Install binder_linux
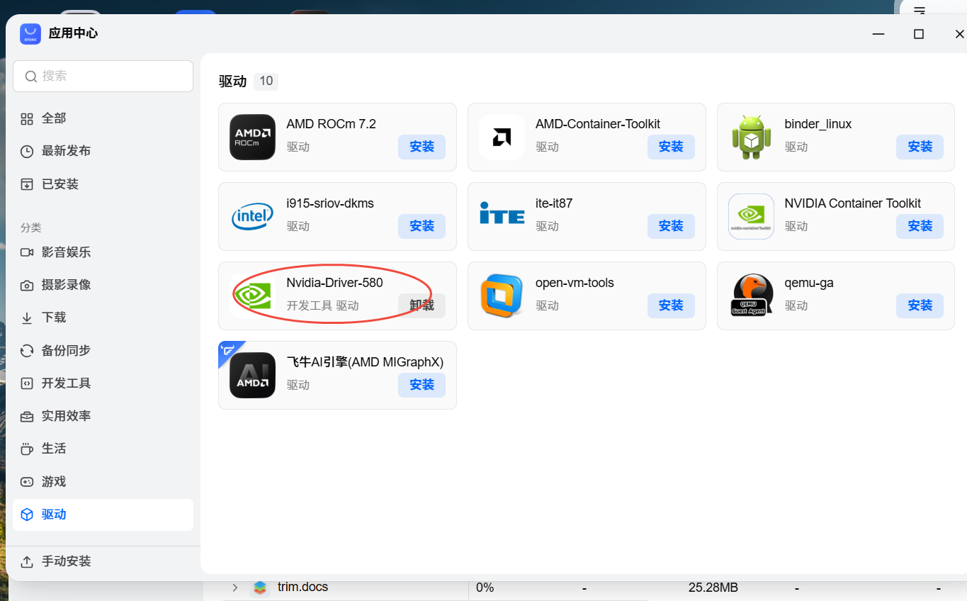The height and width of the screenshot is (601, 967). tap(920, 147)
